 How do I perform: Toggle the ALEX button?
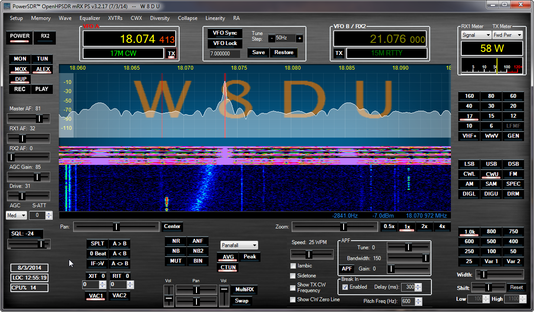tap(42, 69)
